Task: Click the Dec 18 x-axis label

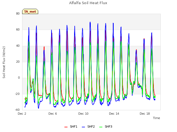Action: 145,114
